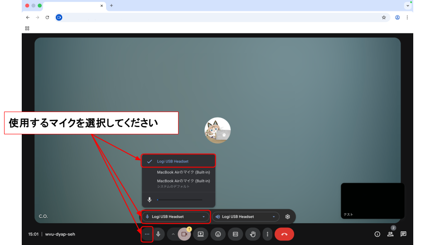Show the participants people panel
The width and height of the screenshot is (435, 245).
(x=390, y=234)
